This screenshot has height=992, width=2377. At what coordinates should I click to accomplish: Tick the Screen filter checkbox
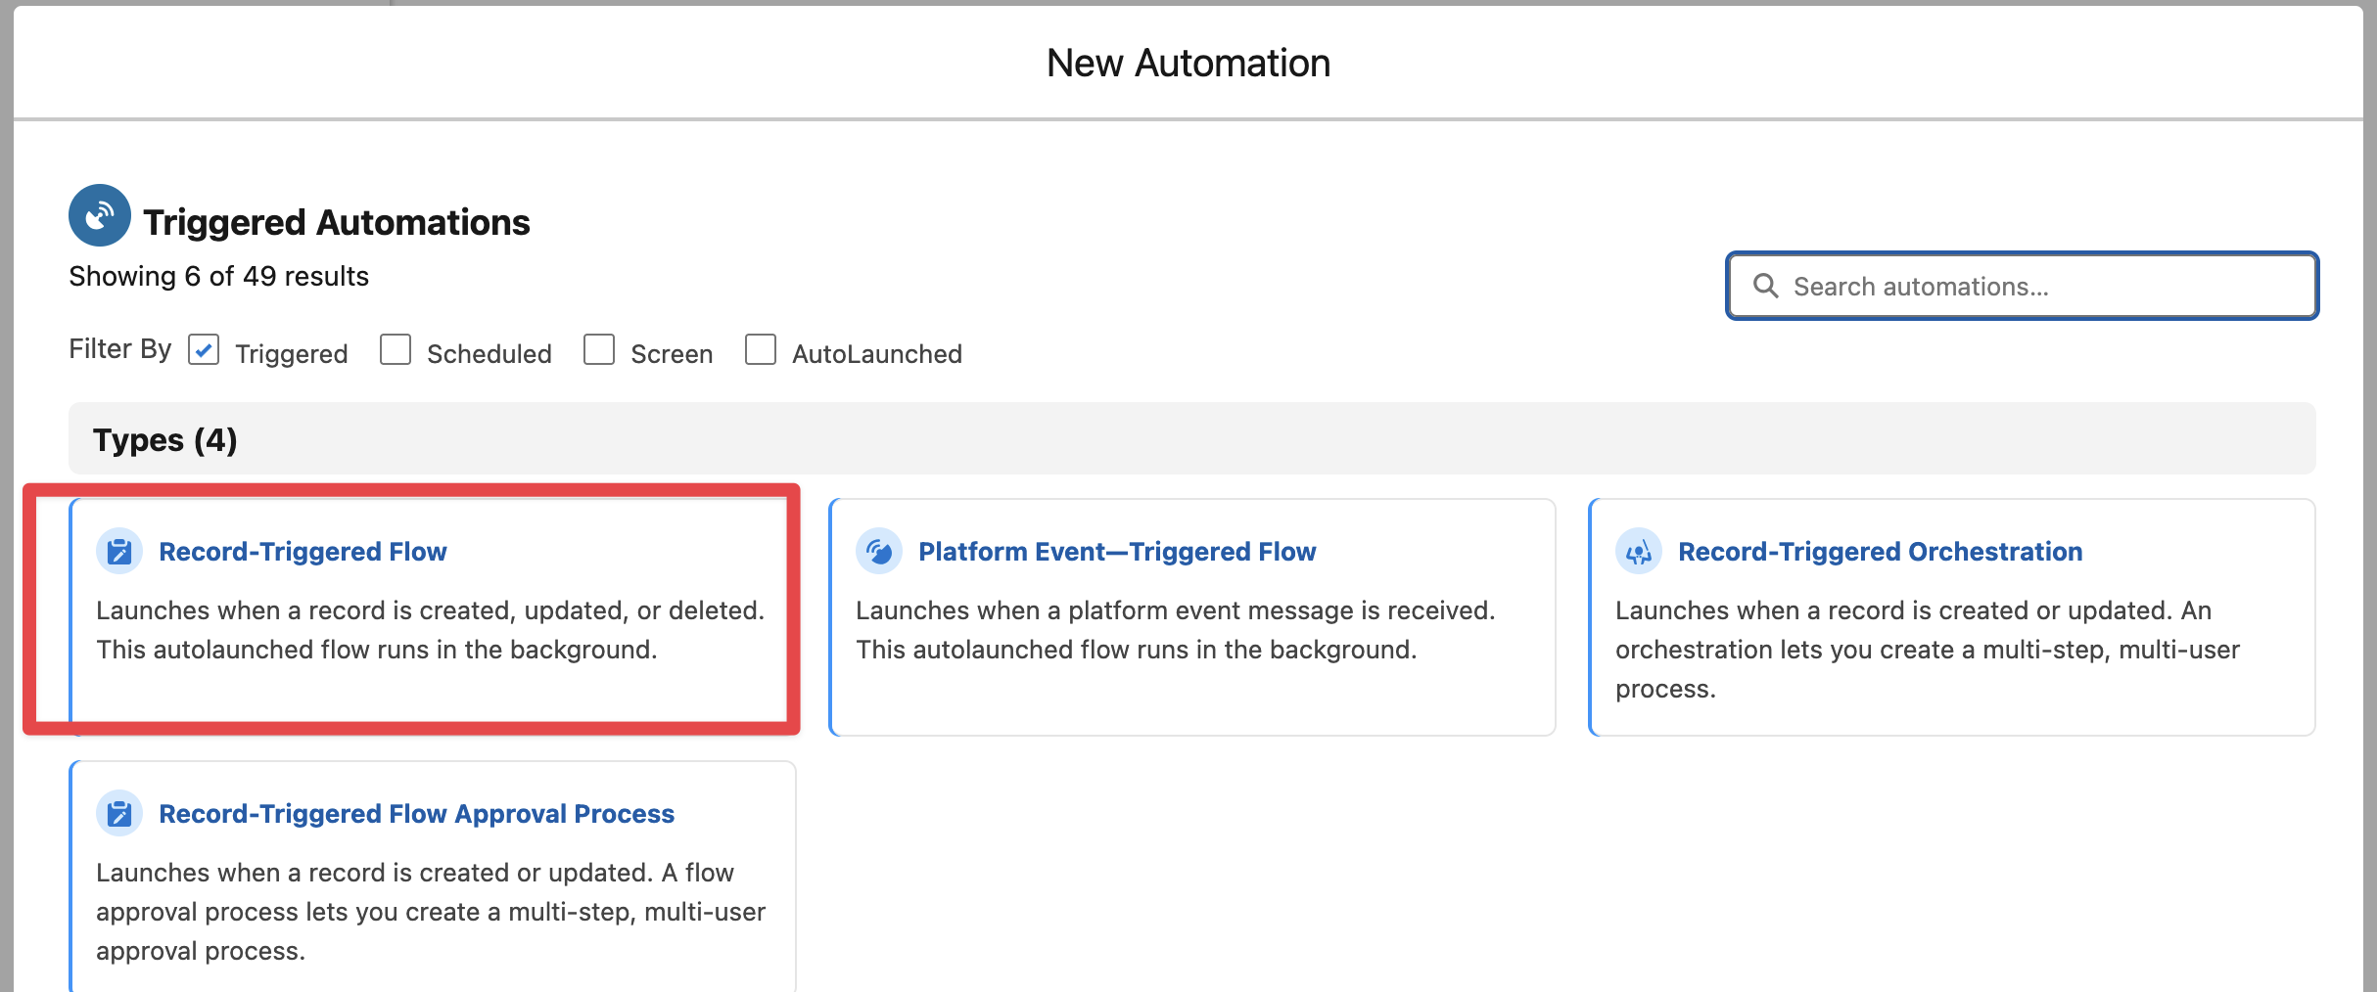599,350
